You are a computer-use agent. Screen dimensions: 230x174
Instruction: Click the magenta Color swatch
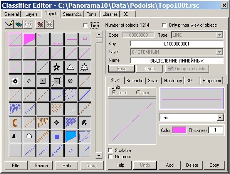coord(179,130)
